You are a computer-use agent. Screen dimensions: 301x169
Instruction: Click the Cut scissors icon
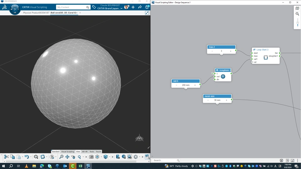(x=6, y=157)
